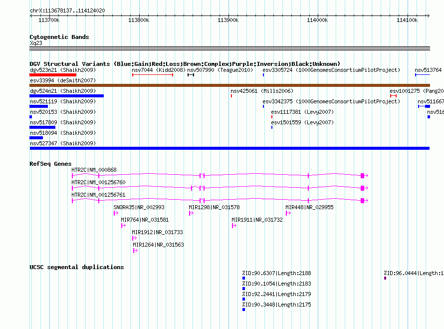Click the dgv524n21 (Shaikh2009) blue gain bar
The image size is (444, 329).
pyautogui.click(x=66, y=96)
